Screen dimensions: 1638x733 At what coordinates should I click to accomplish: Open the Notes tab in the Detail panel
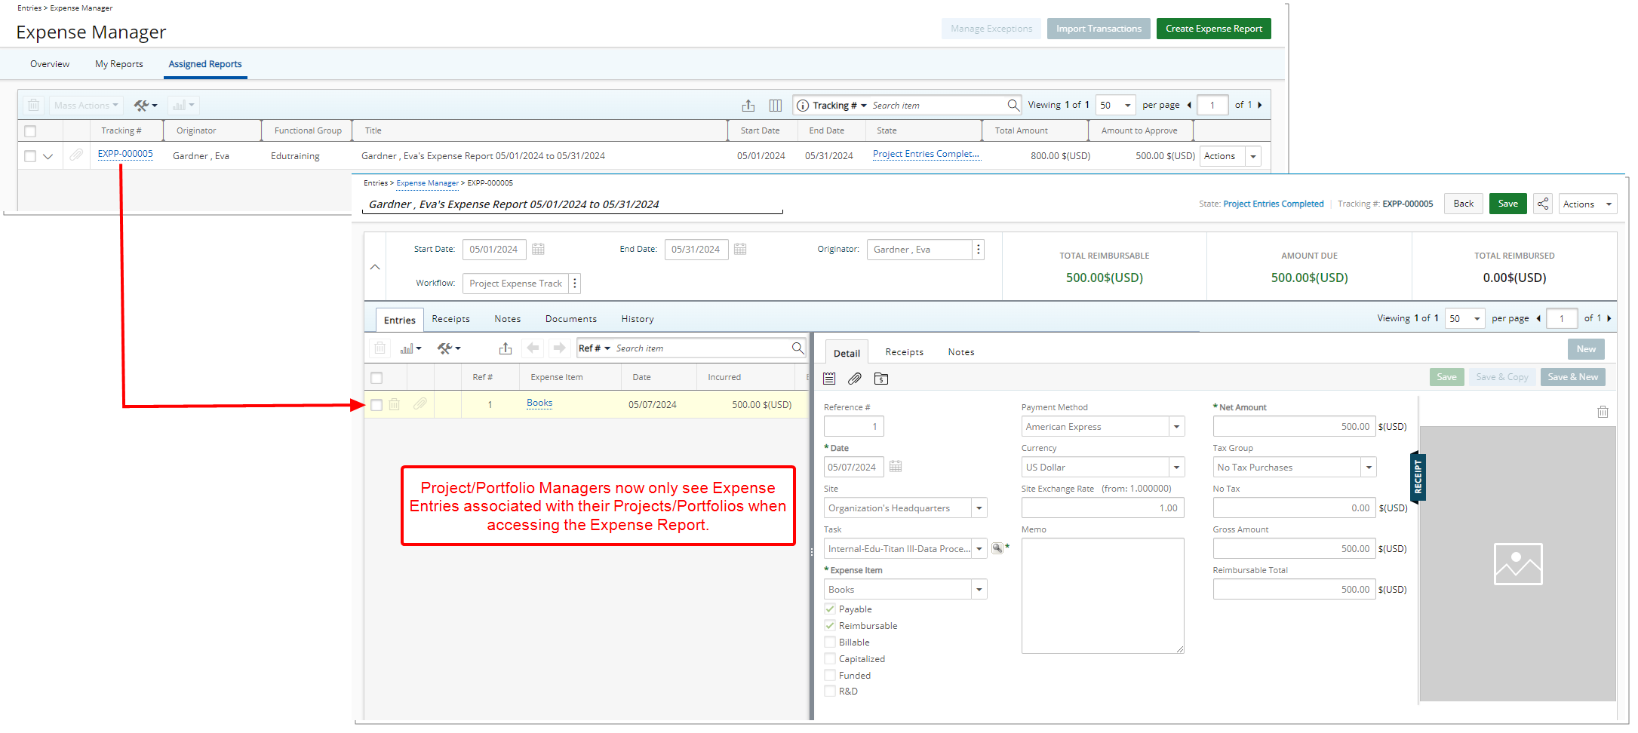coord(961,352)
